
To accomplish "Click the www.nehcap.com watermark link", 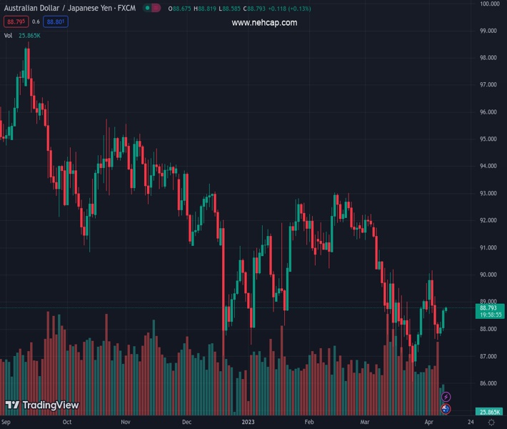I will coord(264,23).
